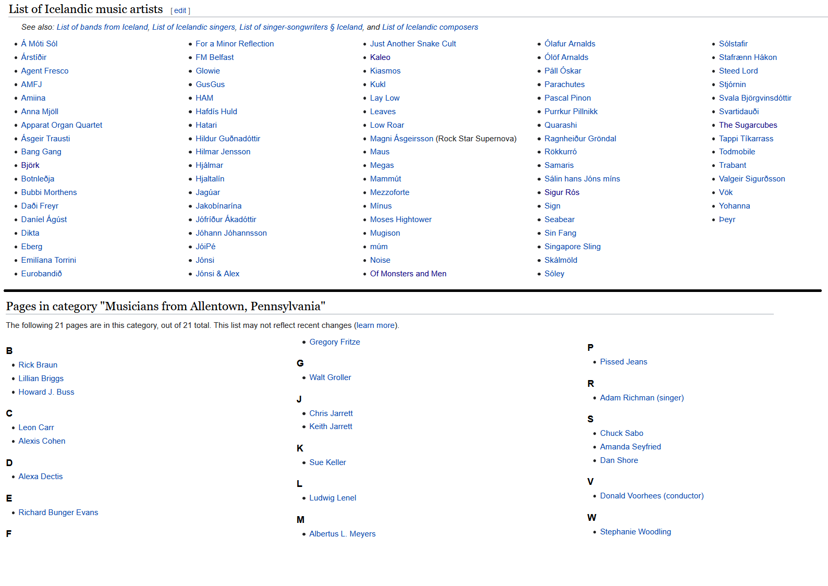Click the Hildur Guðnadóttir link
Viewport: 828px width, 586px height.
click(228, 139)
